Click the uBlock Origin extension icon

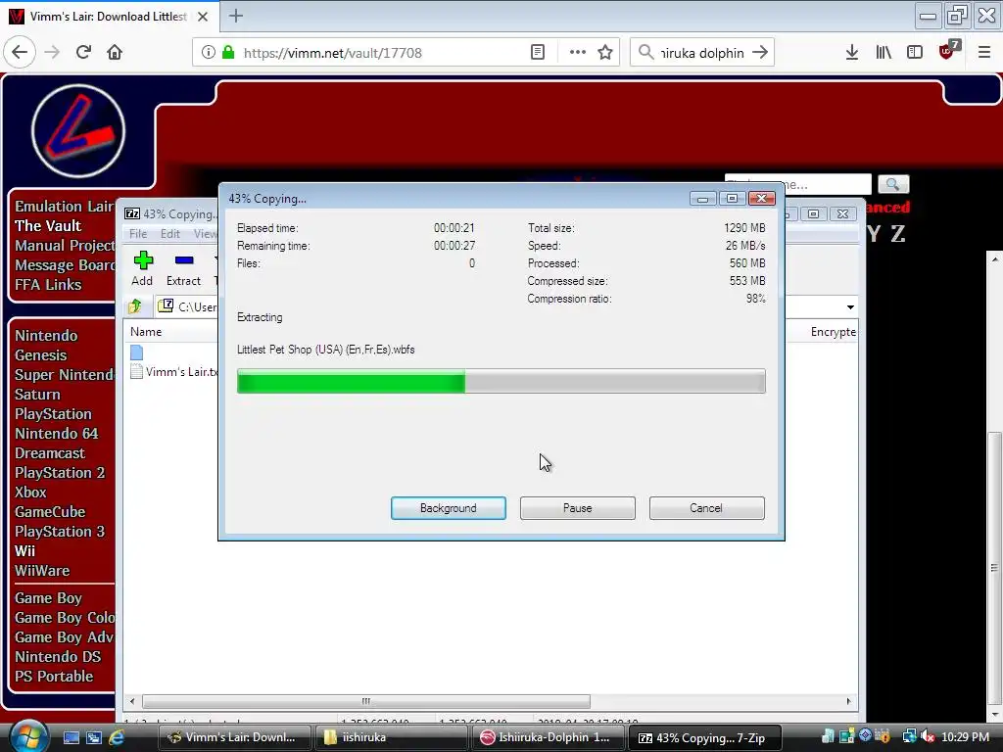click(x=948, y=51)
